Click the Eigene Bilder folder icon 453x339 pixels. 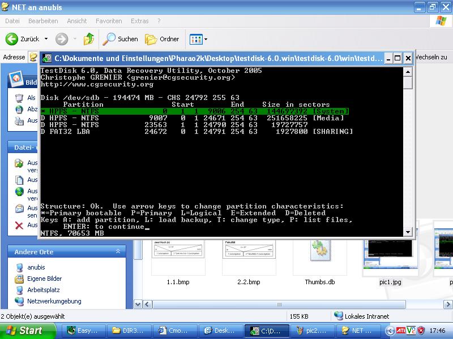pos(19,279)
